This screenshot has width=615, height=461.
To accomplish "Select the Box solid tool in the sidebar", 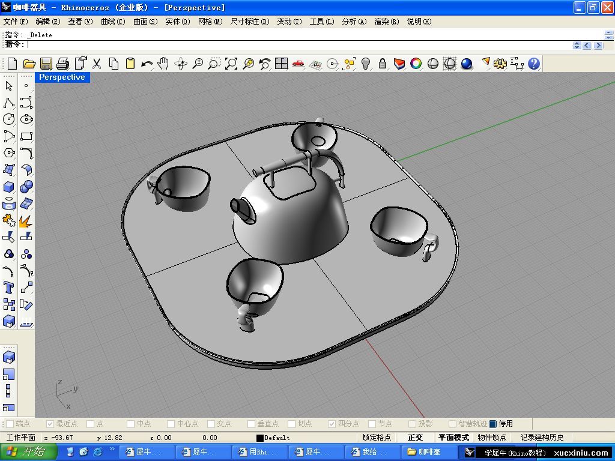I will coord(9,187).
